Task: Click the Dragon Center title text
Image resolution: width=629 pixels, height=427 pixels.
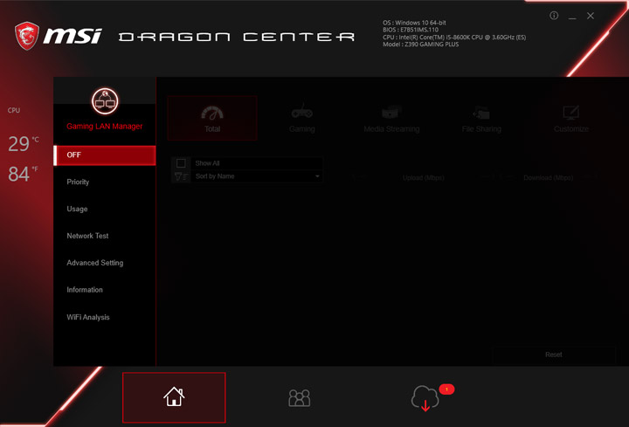Action: [237, 37]
